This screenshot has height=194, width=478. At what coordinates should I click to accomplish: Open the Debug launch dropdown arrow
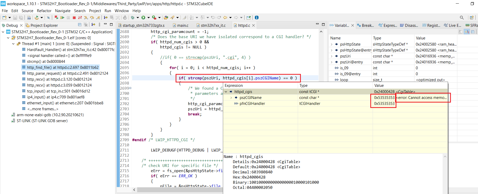[x=138, y=18]
